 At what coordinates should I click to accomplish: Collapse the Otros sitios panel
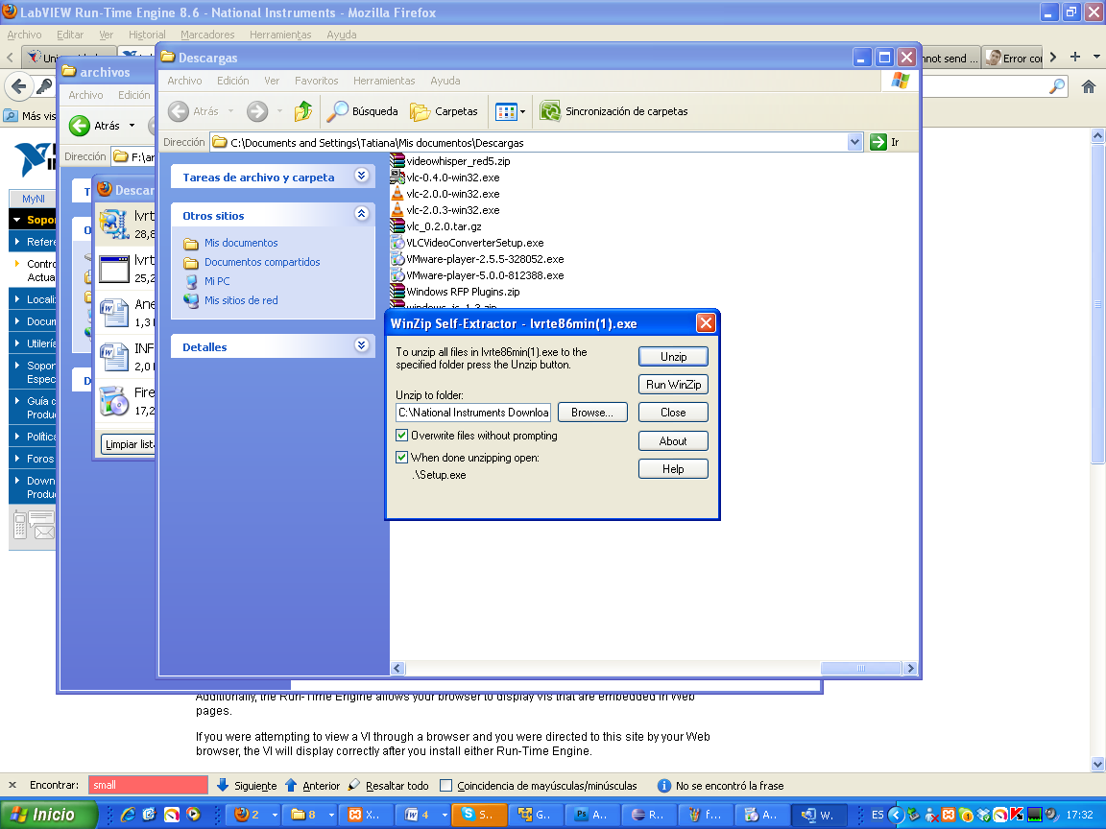tap(362, 213)
